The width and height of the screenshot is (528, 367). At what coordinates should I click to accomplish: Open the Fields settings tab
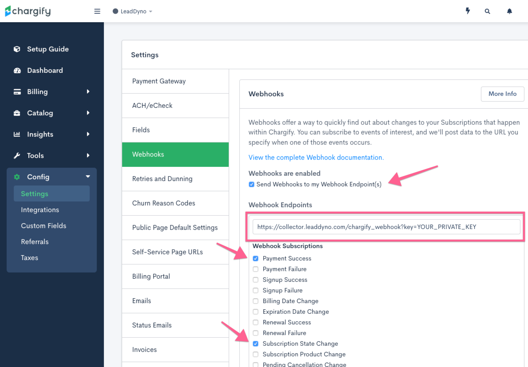[x=175, y=130]
